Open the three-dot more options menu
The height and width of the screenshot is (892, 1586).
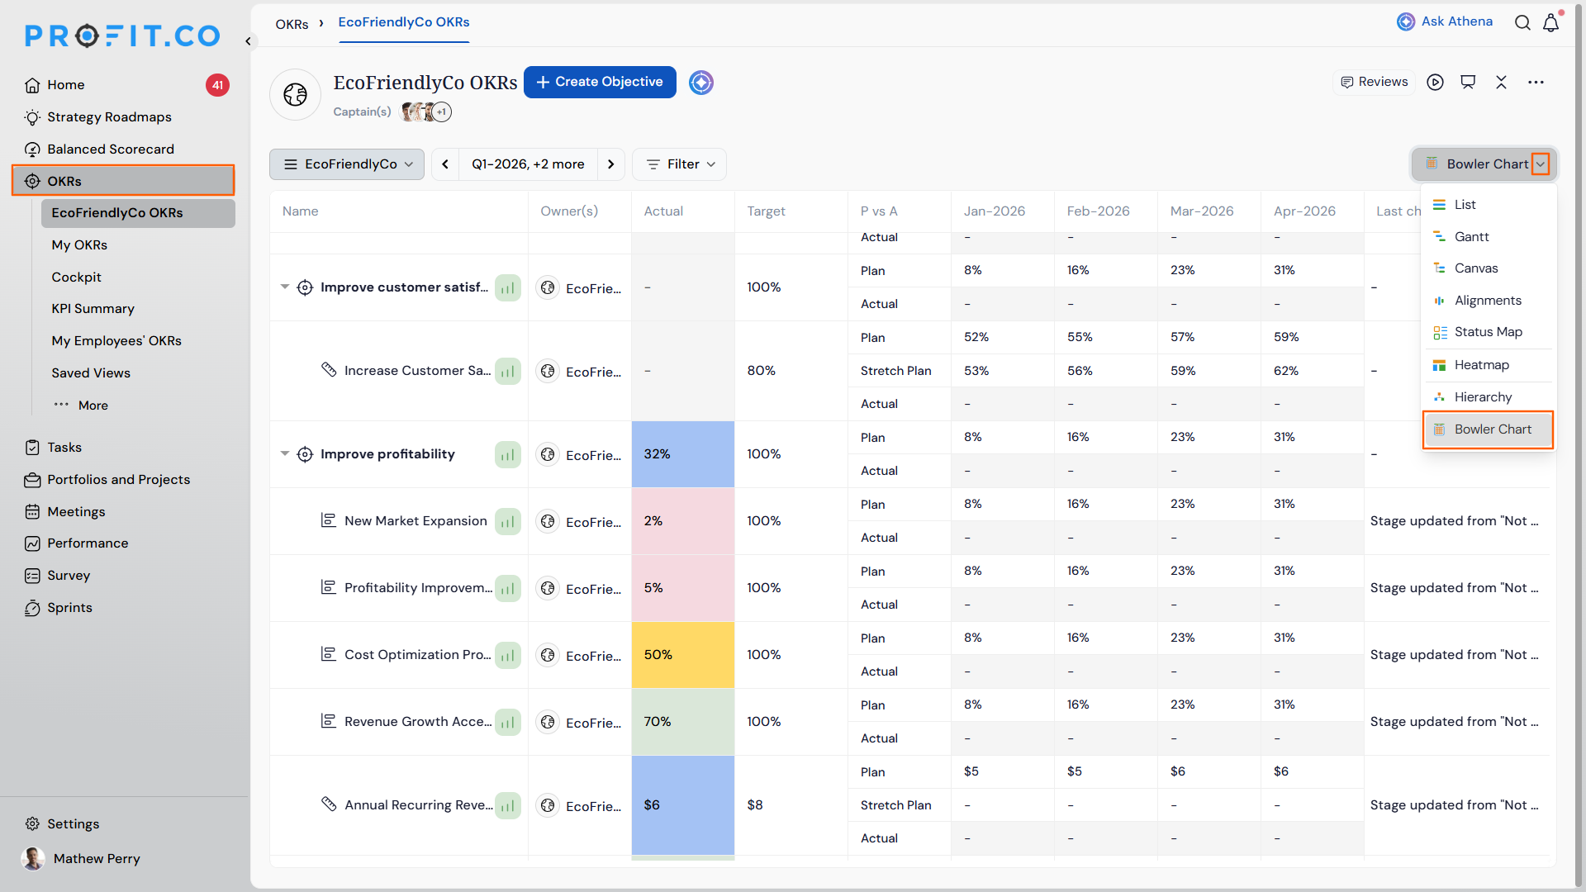[1536, 83]
